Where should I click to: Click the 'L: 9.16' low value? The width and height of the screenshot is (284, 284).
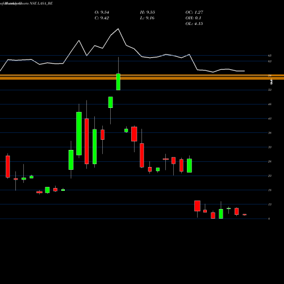click(147, 18)
